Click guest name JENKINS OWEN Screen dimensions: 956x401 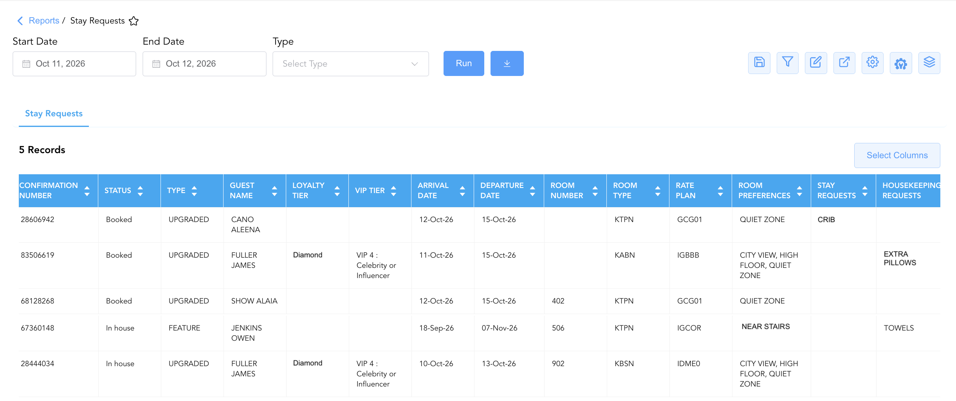[x=247, y=333]
